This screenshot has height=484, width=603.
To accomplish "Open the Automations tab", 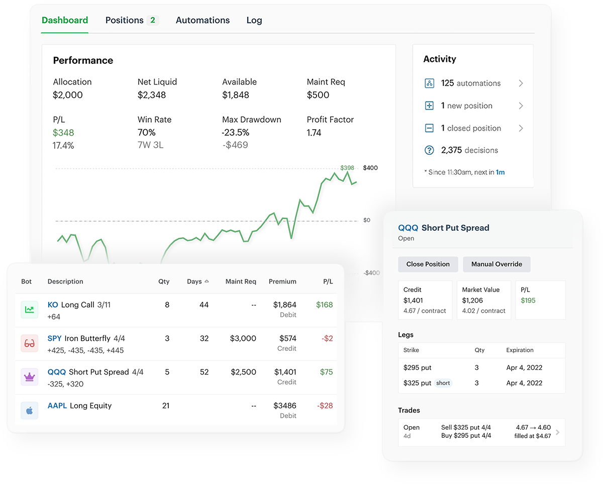I will click(203, 20).
